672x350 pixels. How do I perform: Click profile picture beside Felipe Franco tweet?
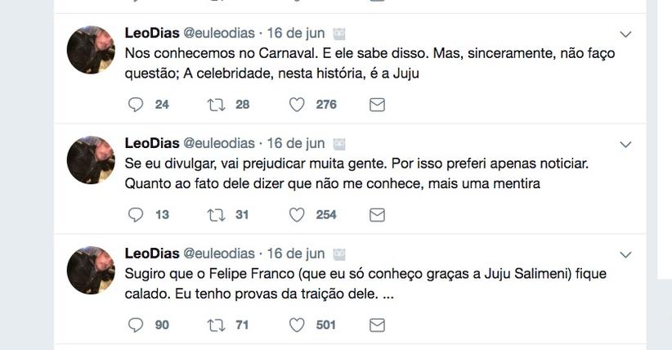(90, 270)
